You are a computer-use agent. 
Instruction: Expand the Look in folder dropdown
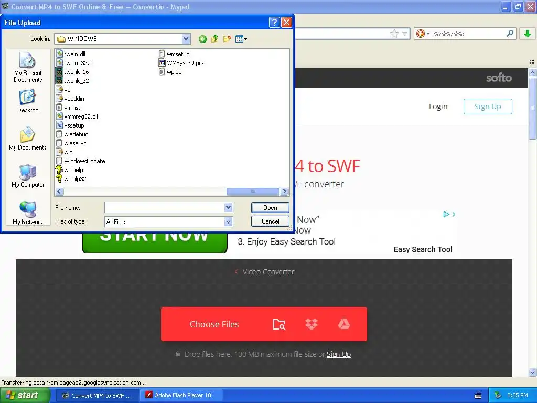pos(186,39)
